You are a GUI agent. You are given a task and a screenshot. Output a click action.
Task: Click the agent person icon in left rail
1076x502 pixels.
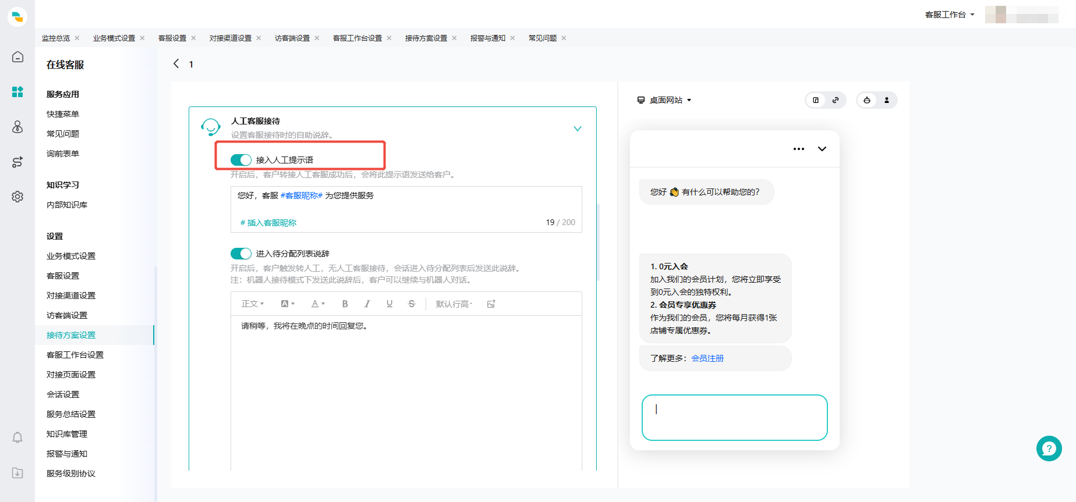(17, 127)
